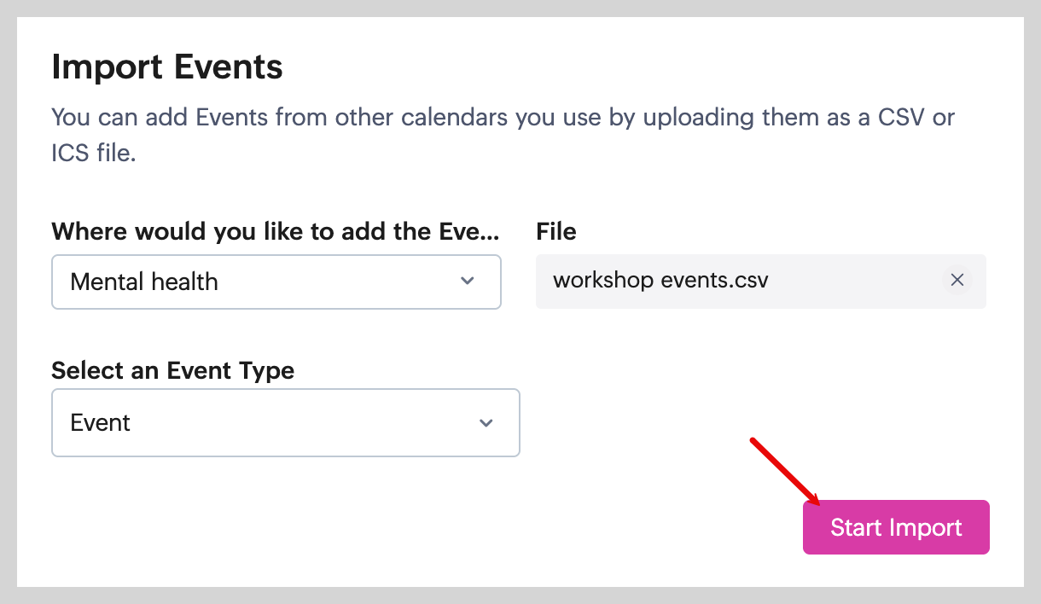Click the workshop events.csv filename text
The height and width of the screenshot is (604, 1041).
pyautogui.click(x=660, y=280)
